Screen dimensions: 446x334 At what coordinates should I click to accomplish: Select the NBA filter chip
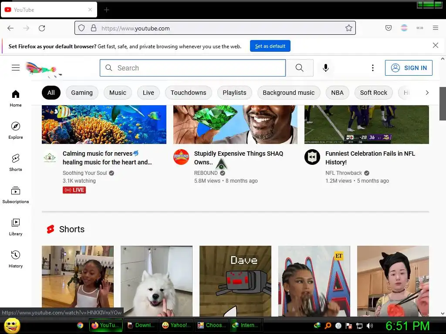(x=338, y=93)
